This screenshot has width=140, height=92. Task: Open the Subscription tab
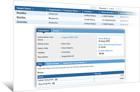point(44,31)
